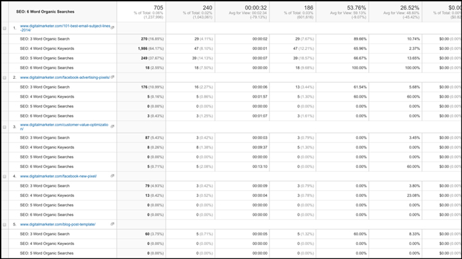The height and width of the screenshot is (259, 462).
Task: Open external link icon for blog-post-template URL
Action: 113,224
